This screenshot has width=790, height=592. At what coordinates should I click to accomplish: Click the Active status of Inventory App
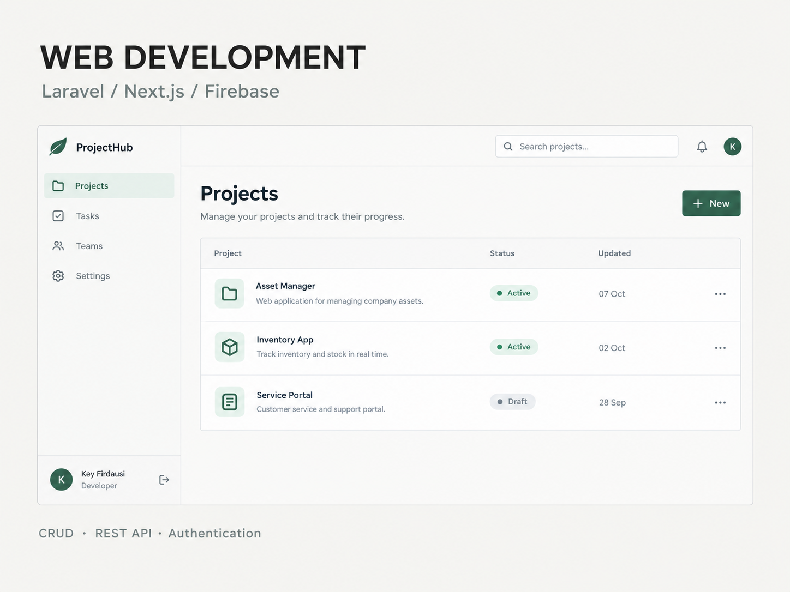point(514,347)
